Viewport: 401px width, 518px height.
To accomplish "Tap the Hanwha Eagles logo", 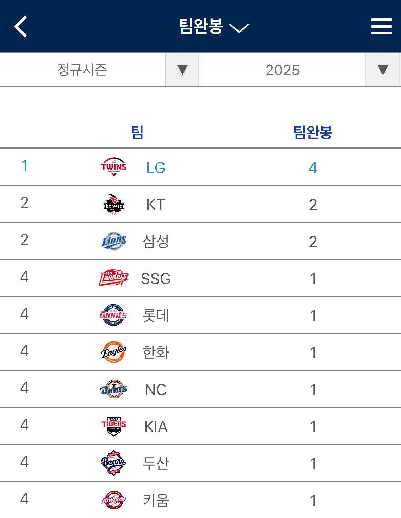I will (114, 352).
